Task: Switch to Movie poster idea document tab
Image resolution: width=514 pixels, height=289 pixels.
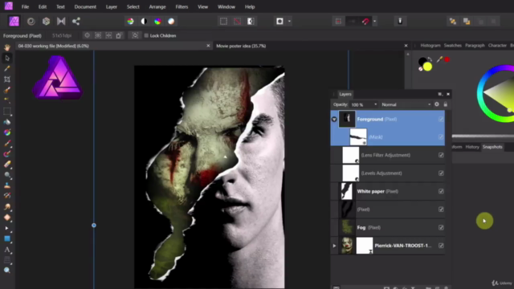Action: point(241,46)
